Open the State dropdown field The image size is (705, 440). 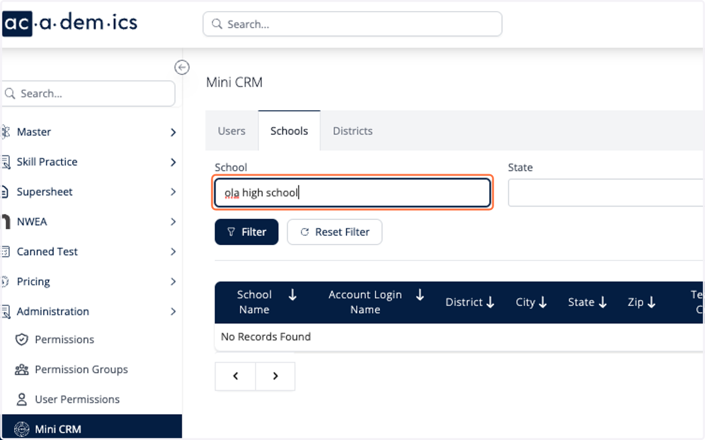coord(606,193)
